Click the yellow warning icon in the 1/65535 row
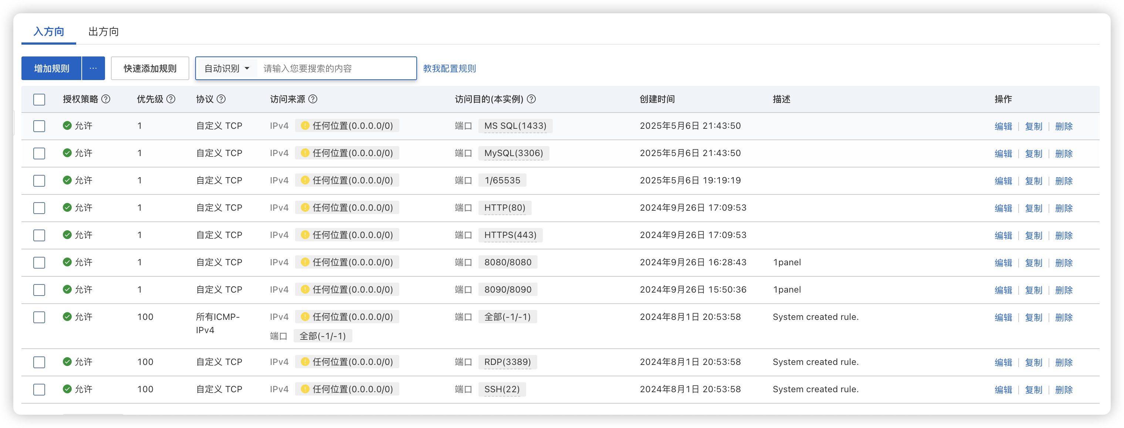 305,180
